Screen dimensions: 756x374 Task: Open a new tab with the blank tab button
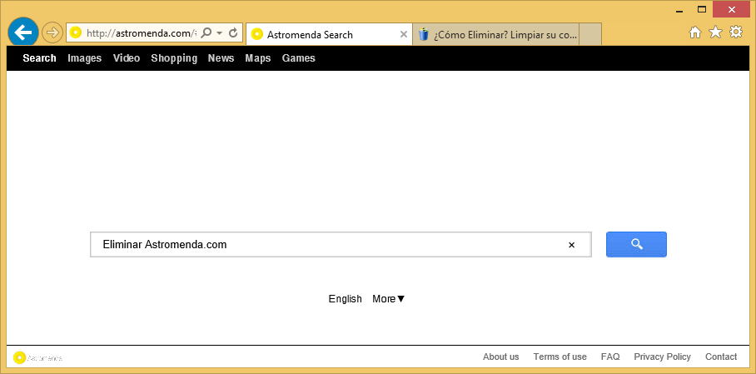click(590, 34)
